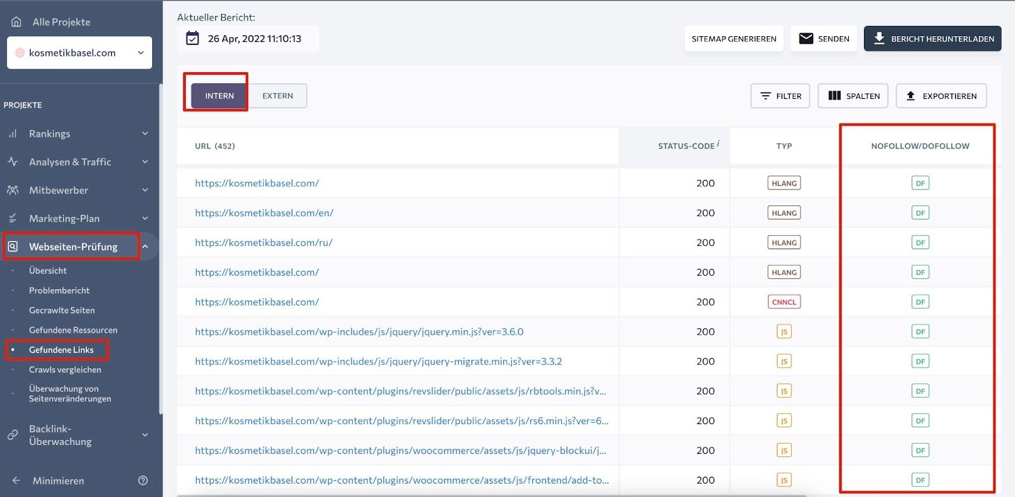Open Crawls vergleichen in the sidebar

(x=65, y=370)
